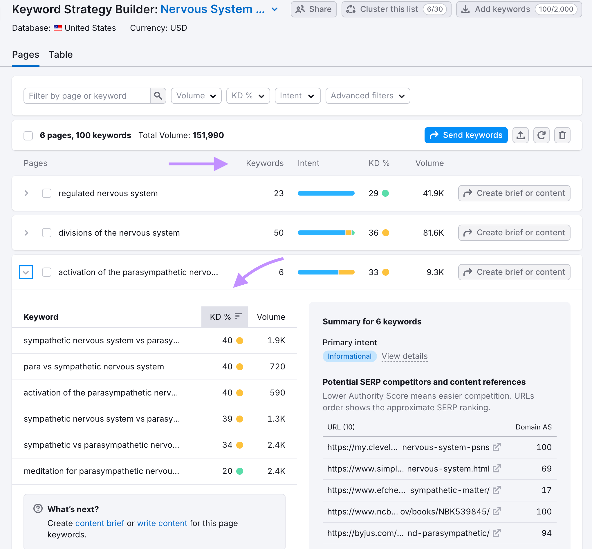The width and height of the screenshot is (592, 549).
Task: Open the Volume filter dropdown
Action: pos(196,96)
